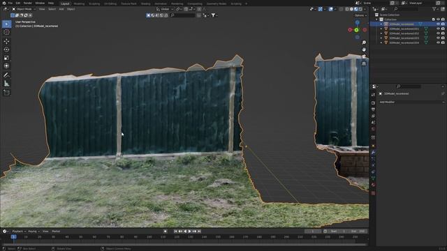Play the animation in timeline
The image size is (447, 251).
(x=189, y=231)
